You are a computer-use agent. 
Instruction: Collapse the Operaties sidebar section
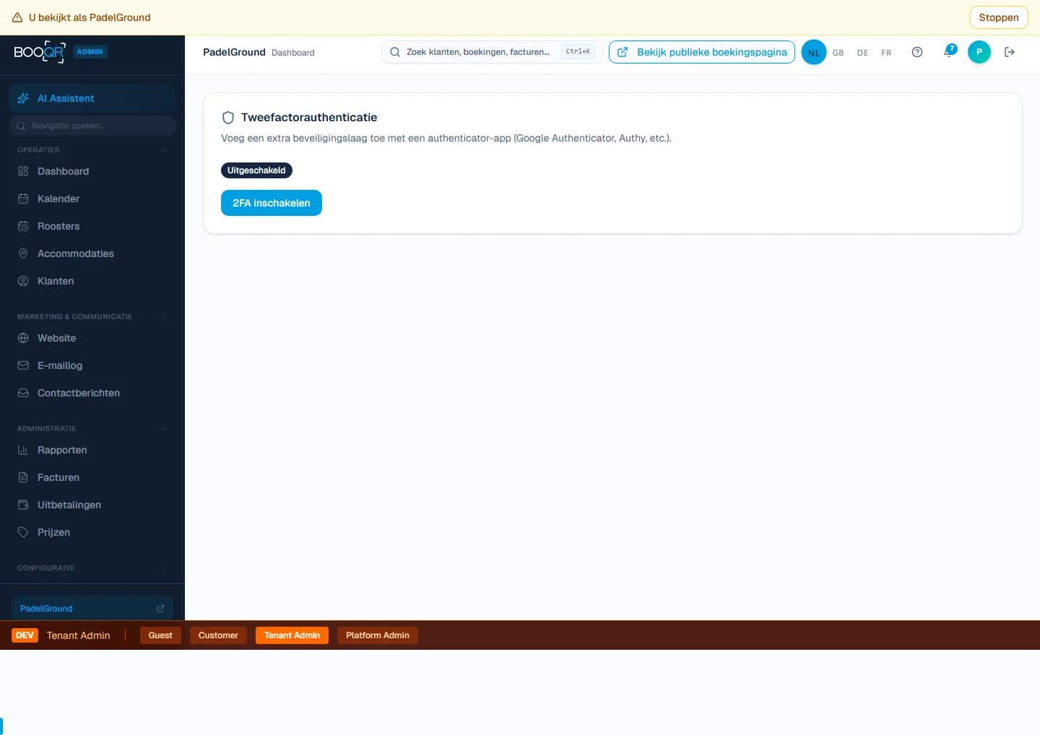pyautogui.click(x=163, y=150)
